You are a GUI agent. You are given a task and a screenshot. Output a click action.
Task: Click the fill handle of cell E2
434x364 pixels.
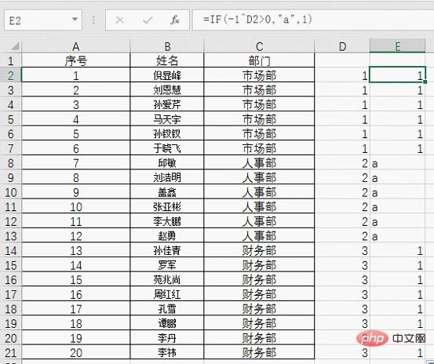pyautogui.click(x=425, y=82)
